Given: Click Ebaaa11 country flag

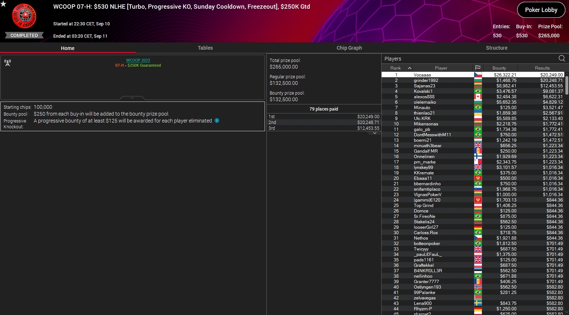Looking at the screenshot, I should 478,178.
